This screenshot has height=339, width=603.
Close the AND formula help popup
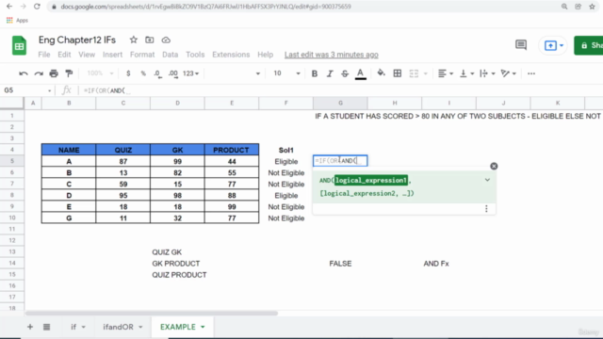[x=494, y=166]
